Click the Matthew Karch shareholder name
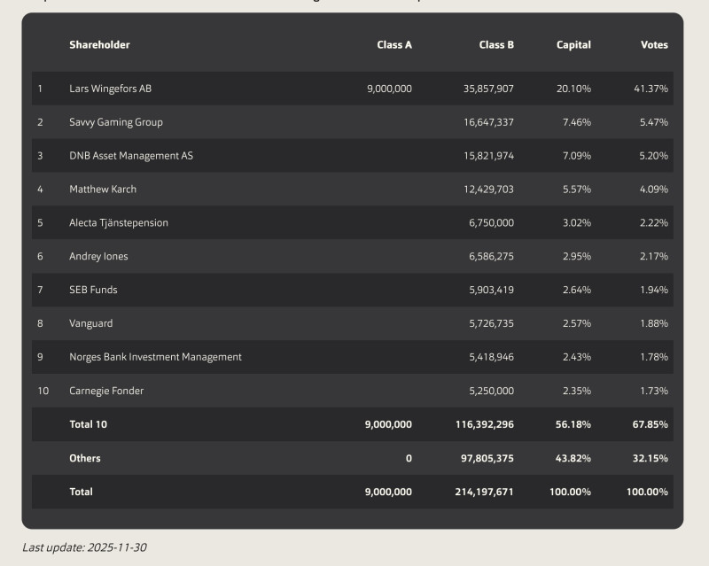Screen dimensions: 709x566 pyautogui.click(x=103, y=190)
